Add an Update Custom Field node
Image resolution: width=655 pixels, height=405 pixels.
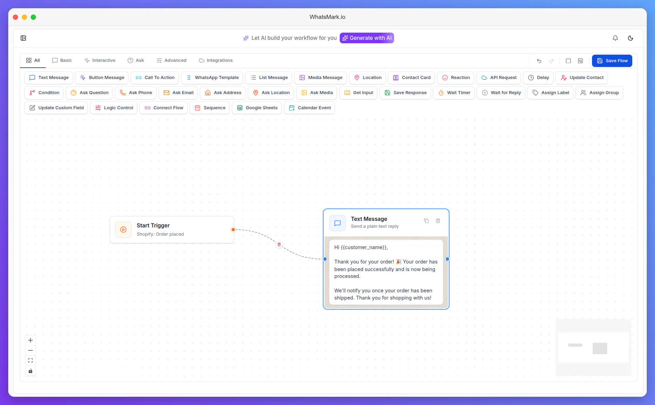(56, 108)
